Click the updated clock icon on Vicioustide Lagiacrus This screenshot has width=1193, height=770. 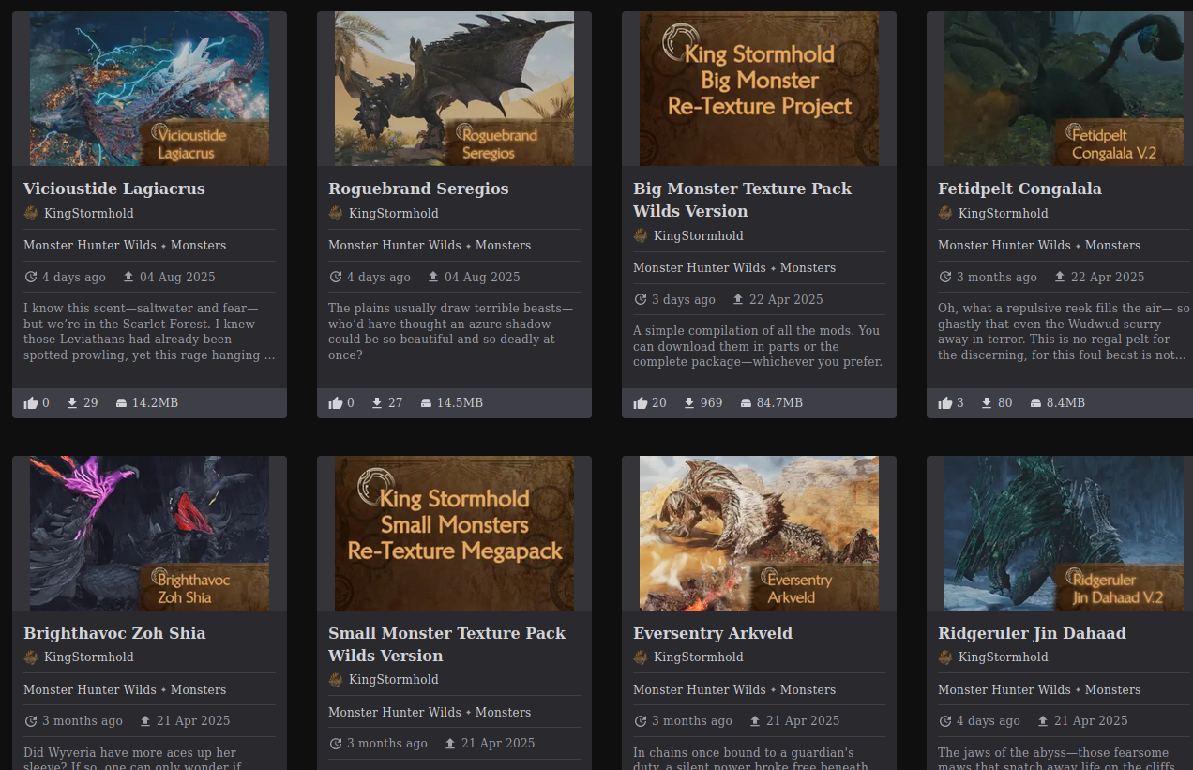click(x=31, y=277)
